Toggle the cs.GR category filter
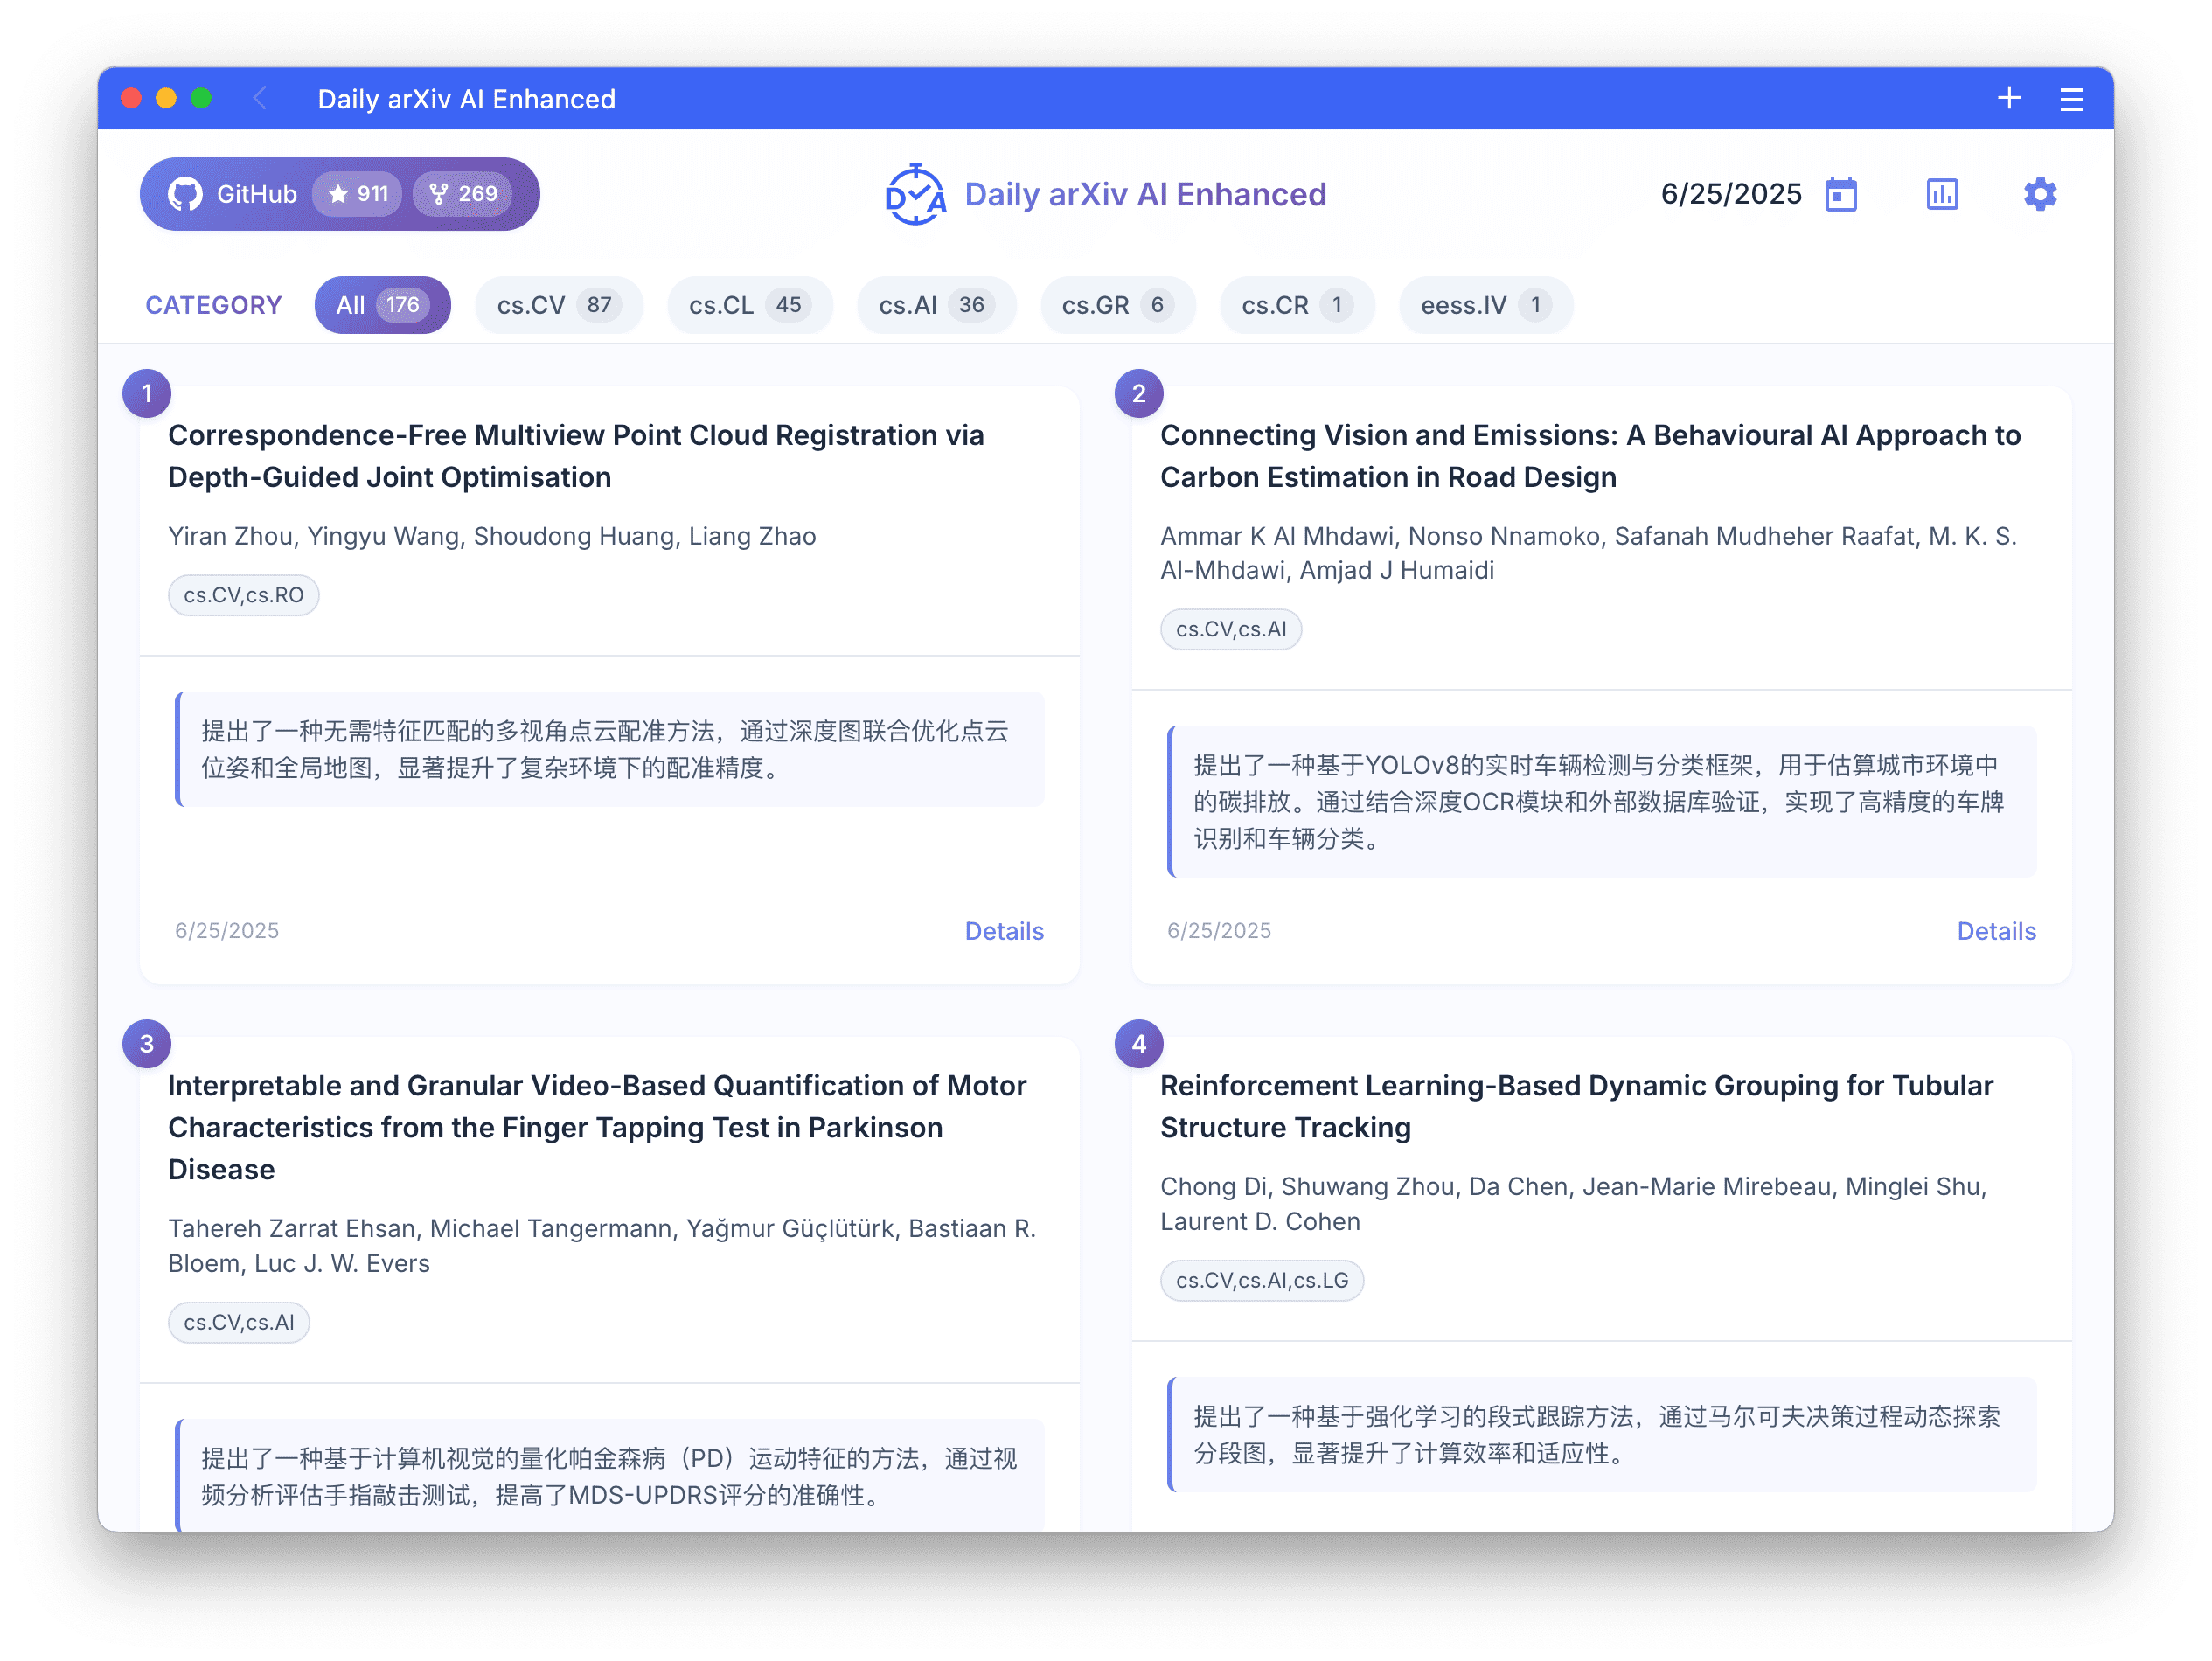This screenshot has width=2212, height=1661. 1117,305
